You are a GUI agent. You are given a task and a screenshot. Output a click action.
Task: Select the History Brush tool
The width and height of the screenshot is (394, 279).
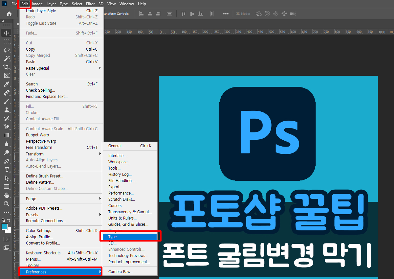6,118
